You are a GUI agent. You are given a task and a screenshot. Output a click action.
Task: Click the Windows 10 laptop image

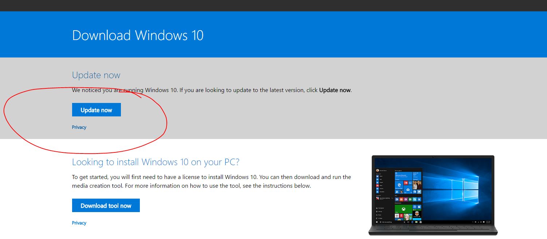point(433,195)
